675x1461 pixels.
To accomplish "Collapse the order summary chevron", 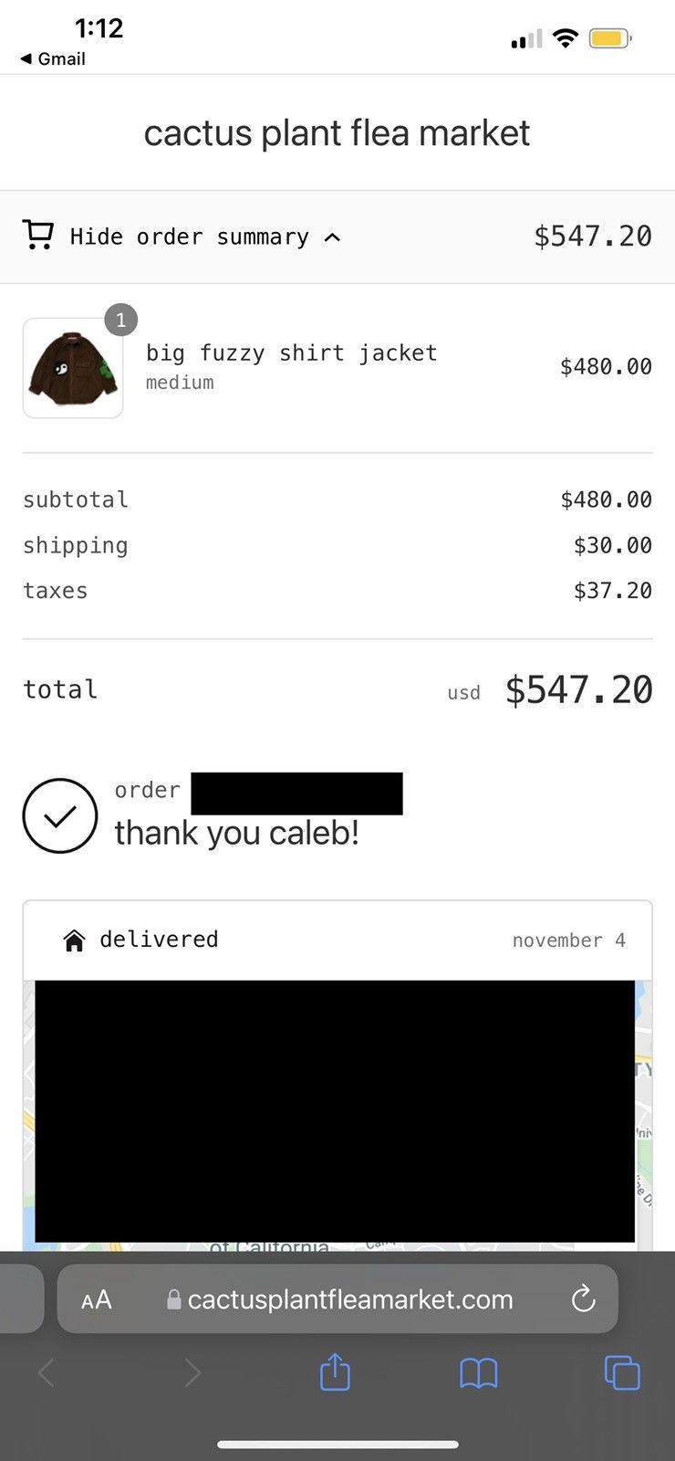I will [x=333, y=237].
